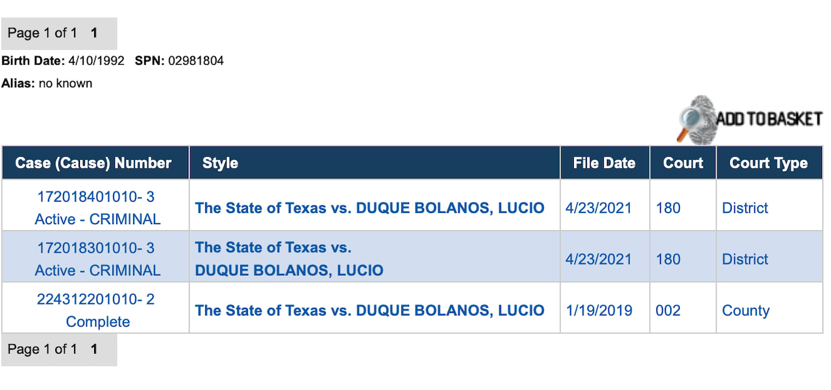Open the highlighted row's style link
This screenshot has width=831, height=390.
click(289, 259)
